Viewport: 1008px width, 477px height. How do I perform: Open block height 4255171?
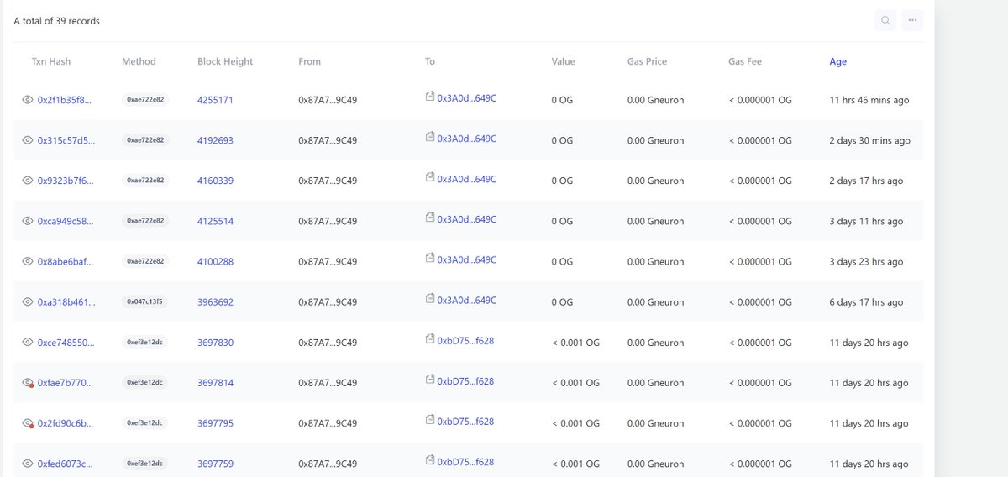point(215,100)
